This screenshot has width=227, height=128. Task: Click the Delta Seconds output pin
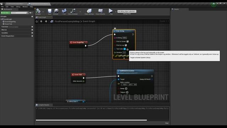tap(83, 81)
